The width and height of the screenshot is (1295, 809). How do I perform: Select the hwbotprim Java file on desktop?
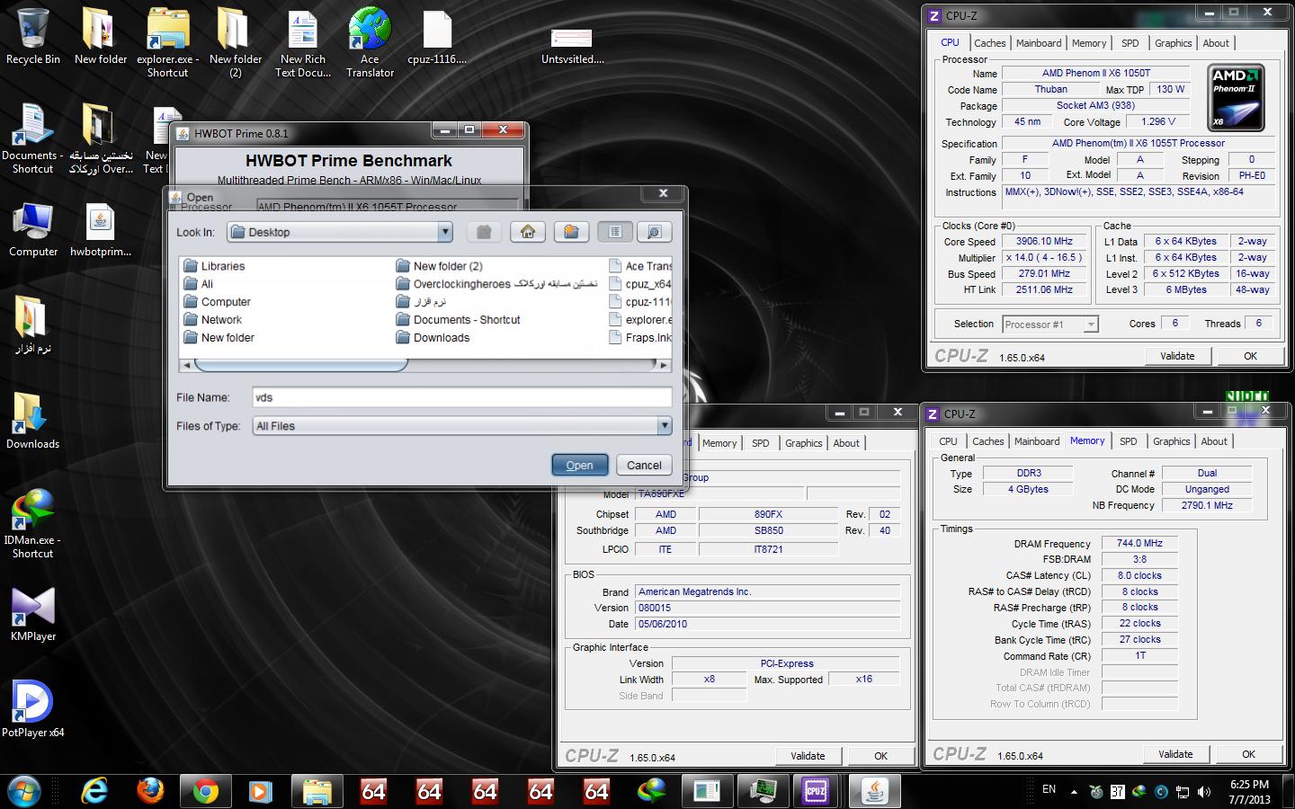coord(101,230)
